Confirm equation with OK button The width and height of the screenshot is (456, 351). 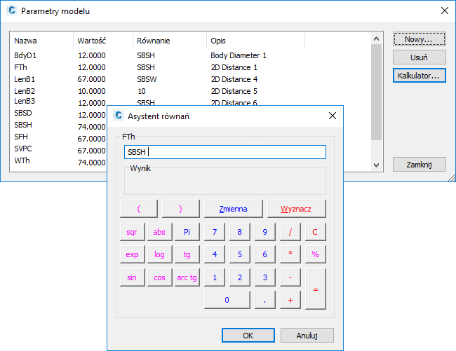(x=248, y=336)
